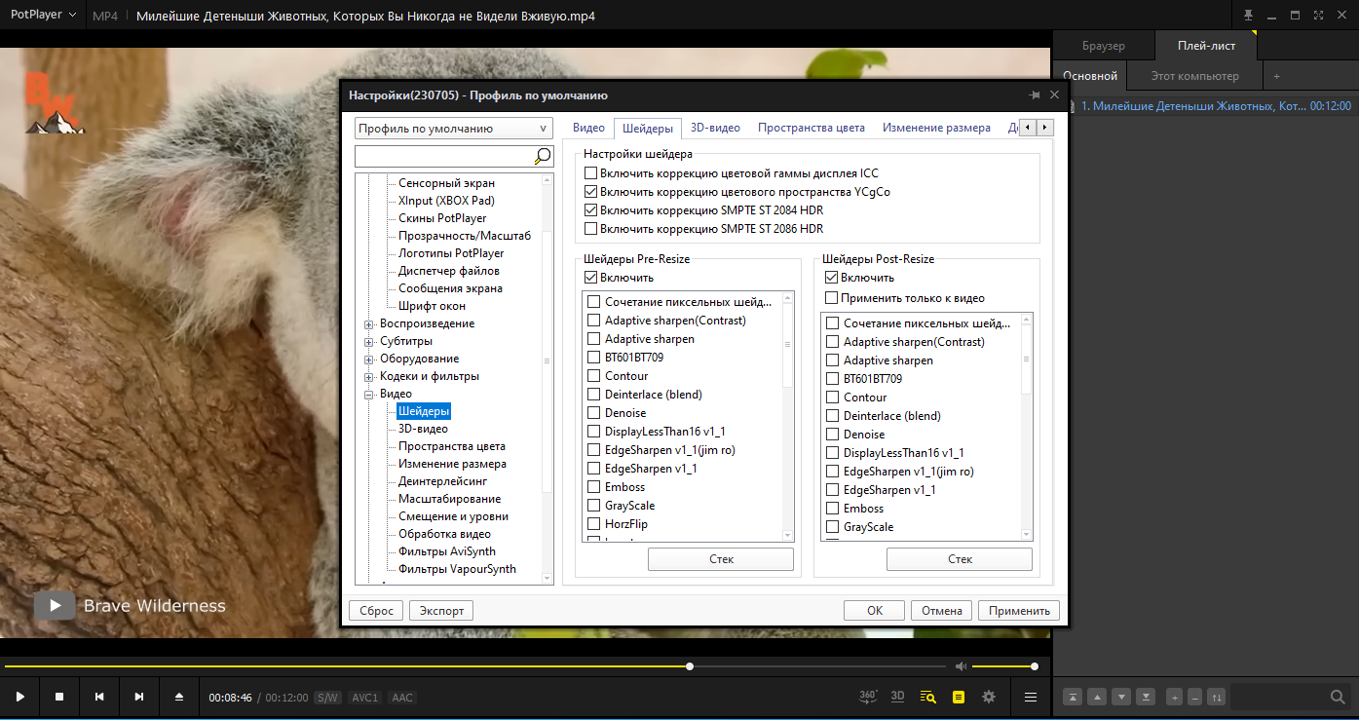The height and width of the screenshot is (720, 1359).
Task: Pin the settings dialog window
Action: [x=1034, y=95]
